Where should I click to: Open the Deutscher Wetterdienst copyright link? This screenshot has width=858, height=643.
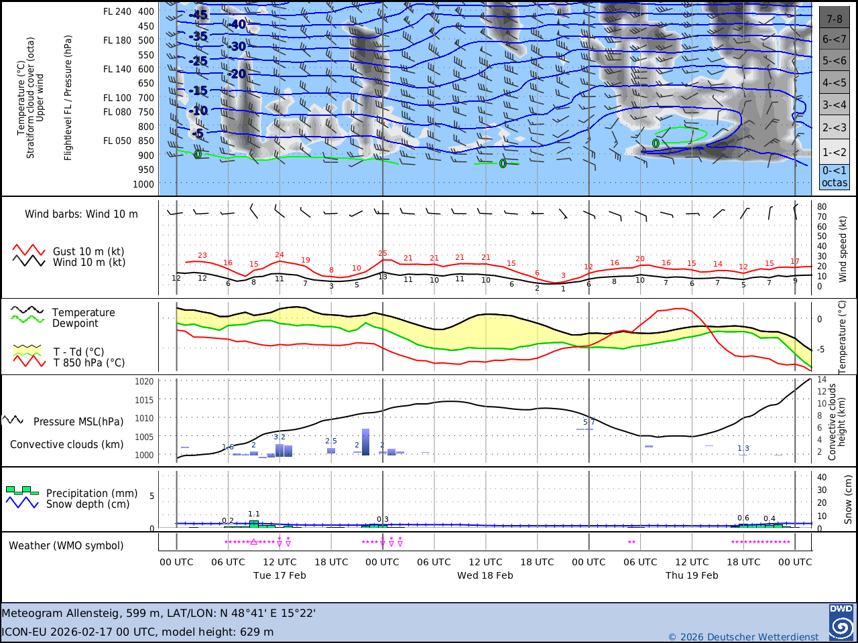click(743, 636)
